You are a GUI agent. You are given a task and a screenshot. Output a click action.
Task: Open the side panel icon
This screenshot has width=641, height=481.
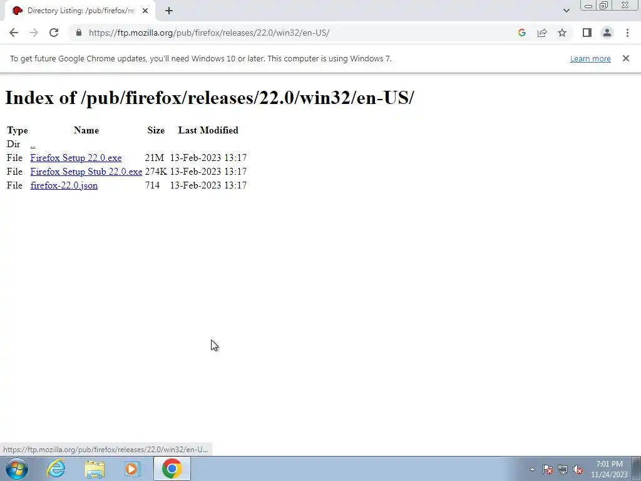587,33
